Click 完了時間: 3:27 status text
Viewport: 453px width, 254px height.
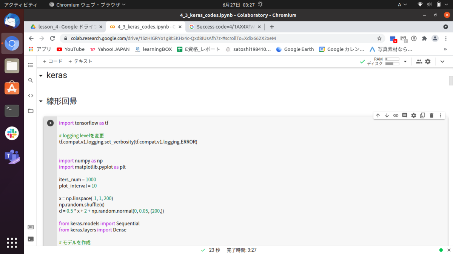242,250
